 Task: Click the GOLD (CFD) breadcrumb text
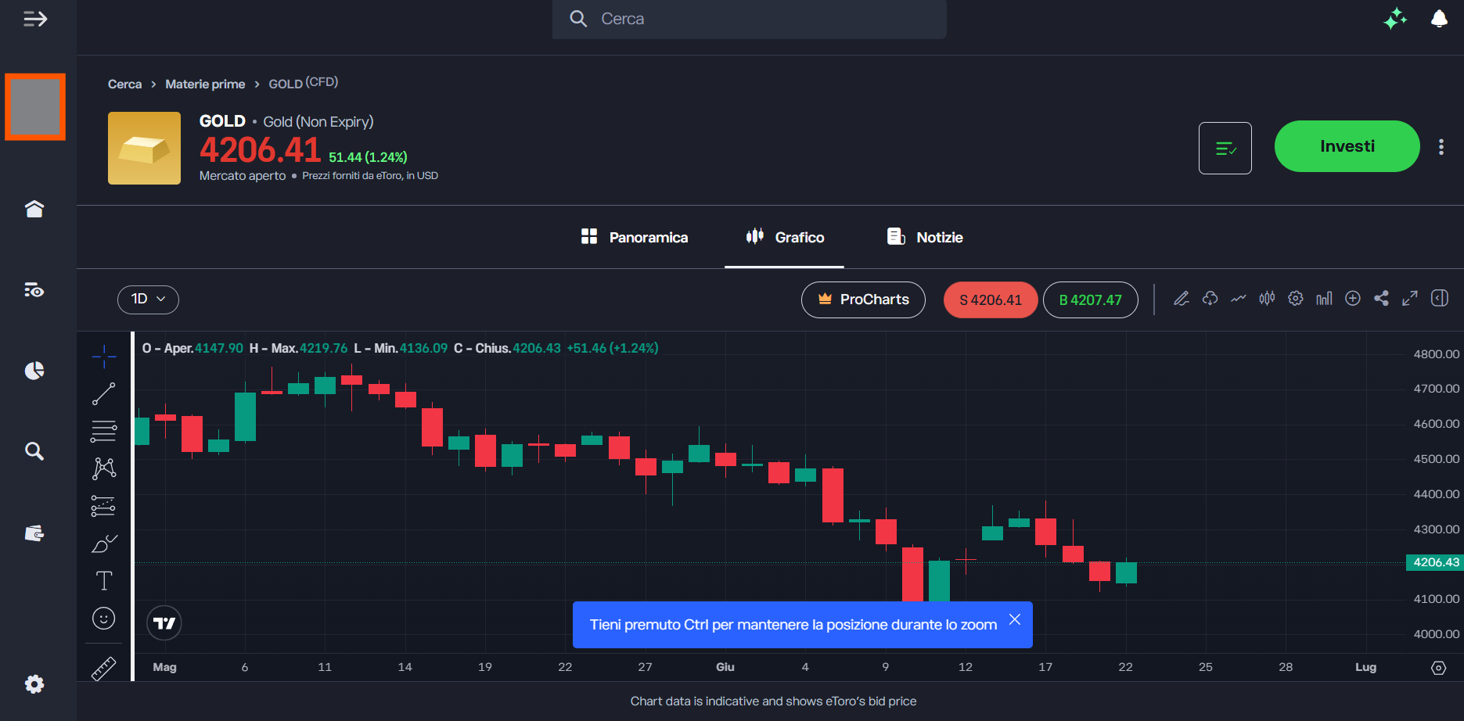[x=304, y=83]
